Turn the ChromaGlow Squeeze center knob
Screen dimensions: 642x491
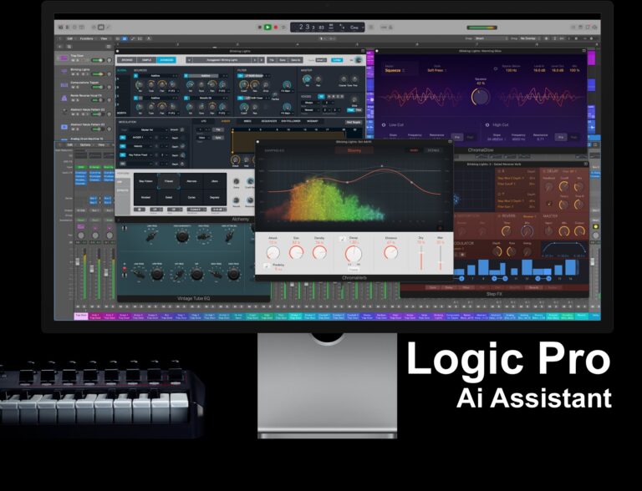[480, 96]
